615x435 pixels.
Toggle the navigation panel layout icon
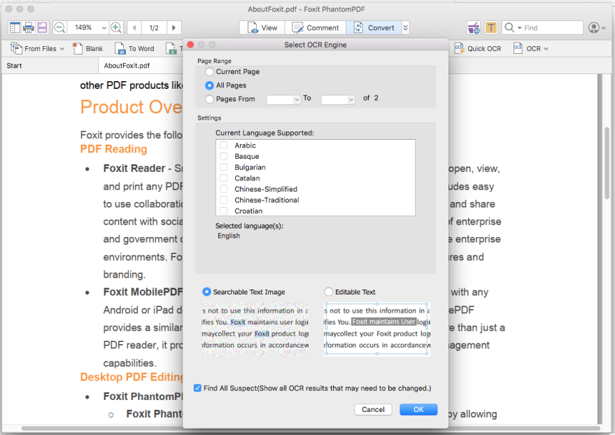15,27
